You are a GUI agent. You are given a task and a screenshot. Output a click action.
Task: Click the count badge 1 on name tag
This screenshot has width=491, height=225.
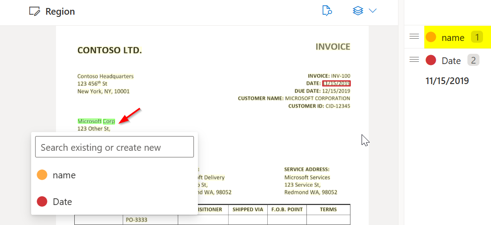click(x=477, y=37)
